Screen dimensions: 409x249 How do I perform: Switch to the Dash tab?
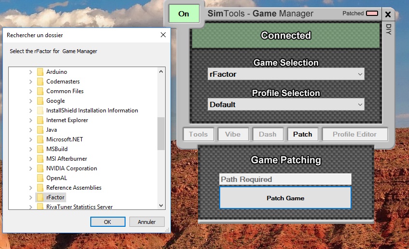(x=268, y=134)
